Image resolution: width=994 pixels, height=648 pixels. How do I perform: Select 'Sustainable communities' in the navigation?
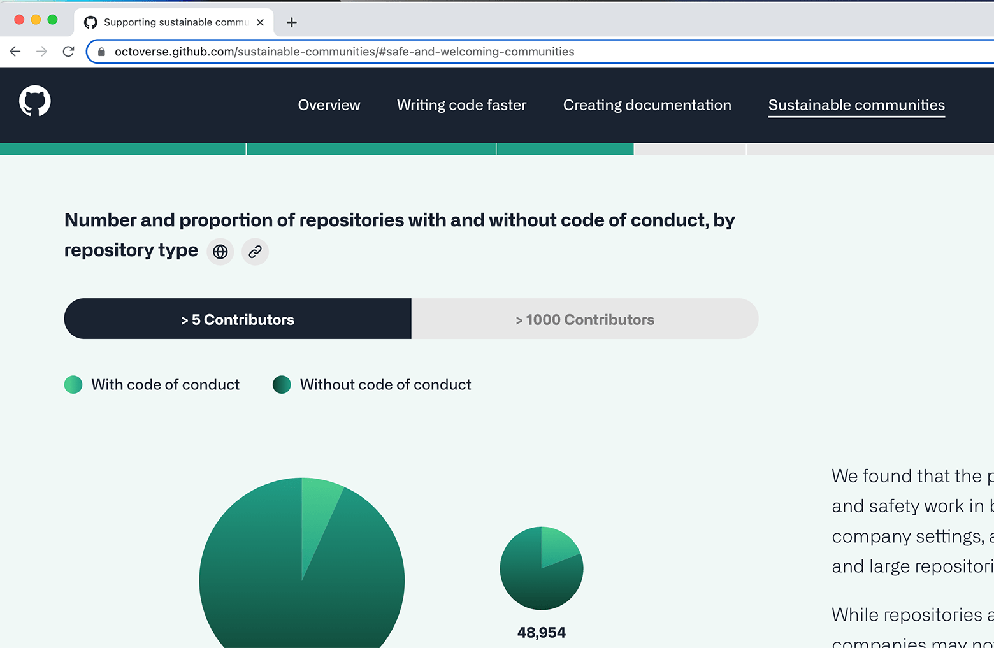pyautogui.click(x=856, y=105)
